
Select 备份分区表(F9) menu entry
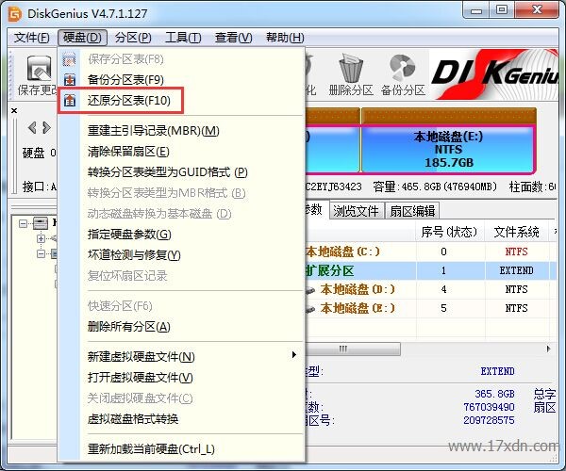pos(181,80)
